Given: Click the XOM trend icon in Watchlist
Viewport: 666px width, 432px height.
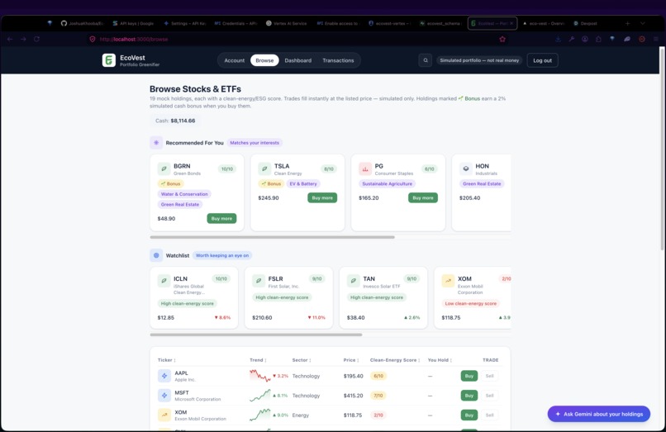Looking at the screenshot, I should (448, 281).
